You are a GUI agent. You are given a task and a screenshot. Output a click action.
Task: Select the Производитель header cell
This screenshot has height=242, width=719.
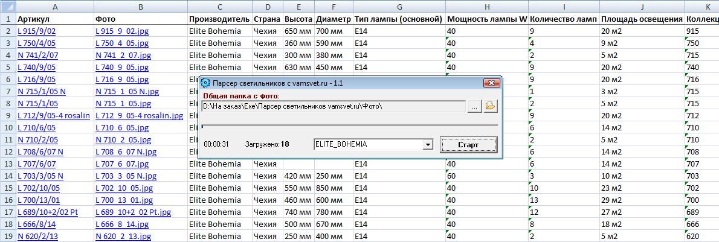pyautogui.click(x=220, y=19)
